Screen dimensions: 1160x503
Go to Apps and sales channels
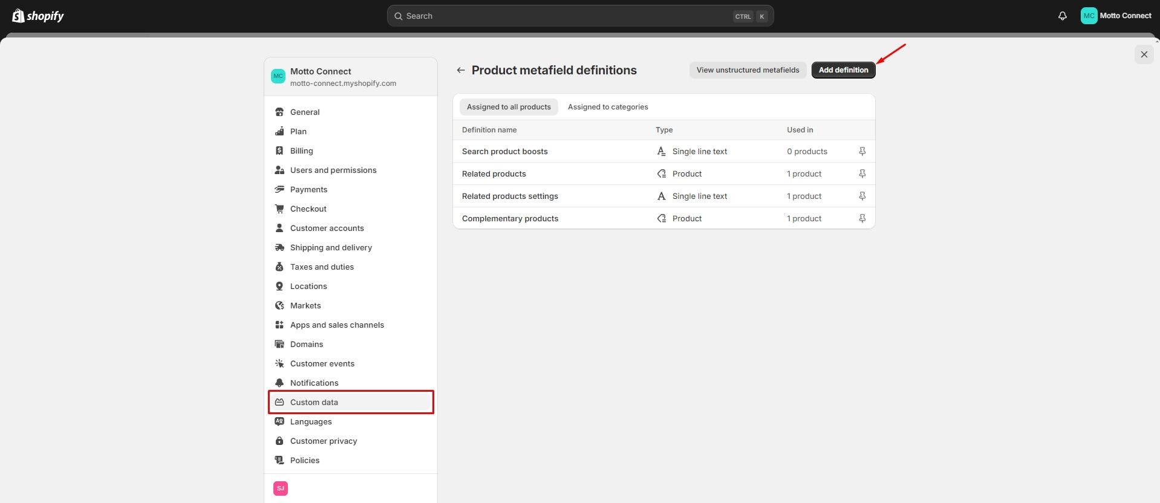337,325
